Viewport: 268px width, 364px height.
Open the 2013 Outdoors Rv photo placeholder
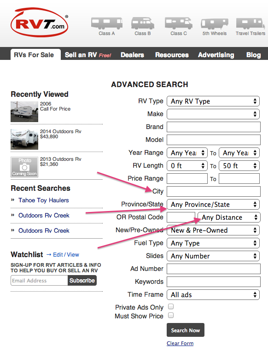[24, 167]
